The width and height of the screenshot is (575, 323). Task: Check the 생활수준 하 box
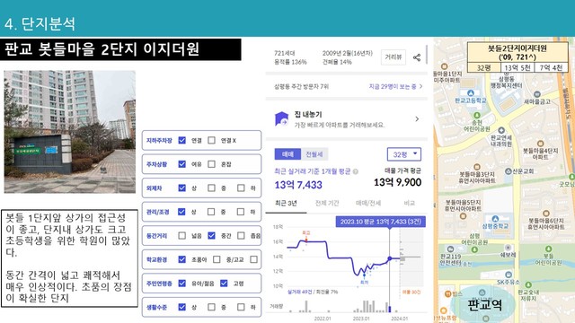click(x=241, y=307)
